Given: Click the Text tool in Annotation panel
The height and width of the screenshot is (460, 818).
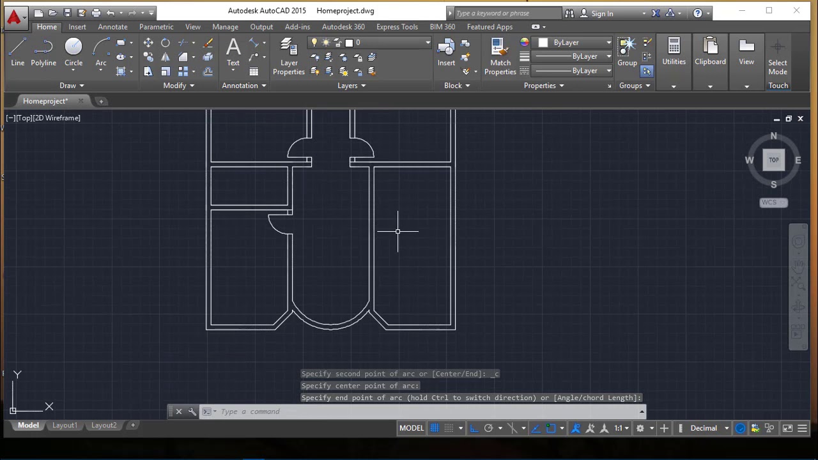Looking at the screenshot, I should pos(233,51).
